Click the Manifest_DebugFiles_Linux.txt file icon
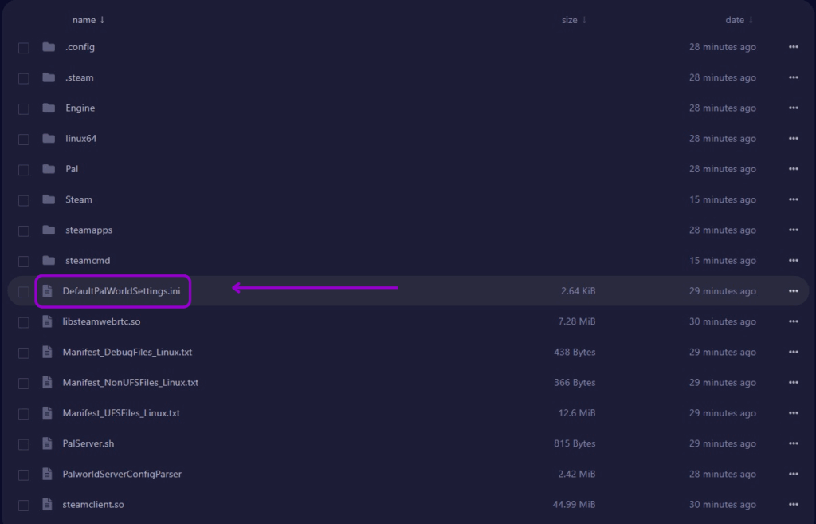 point(47,352)
